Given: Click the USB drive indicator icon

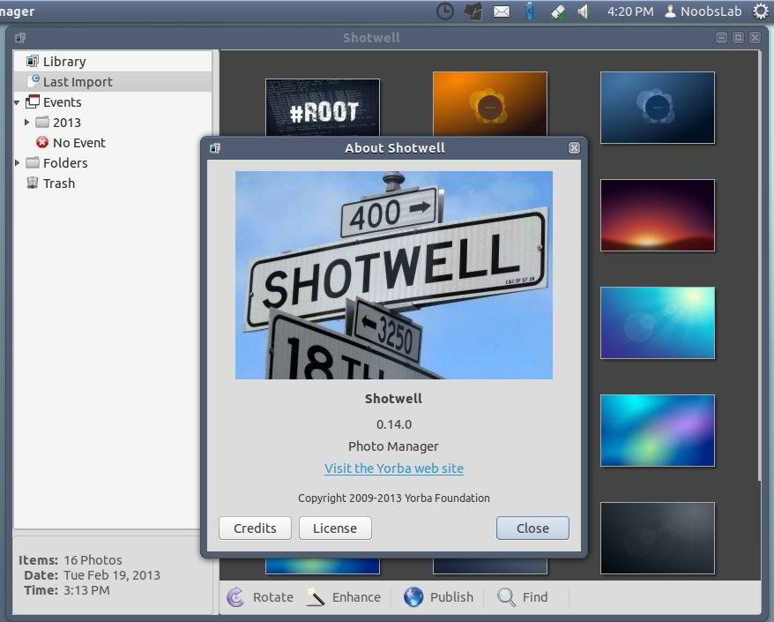Looking at the screenshot, I should [530, 11].
